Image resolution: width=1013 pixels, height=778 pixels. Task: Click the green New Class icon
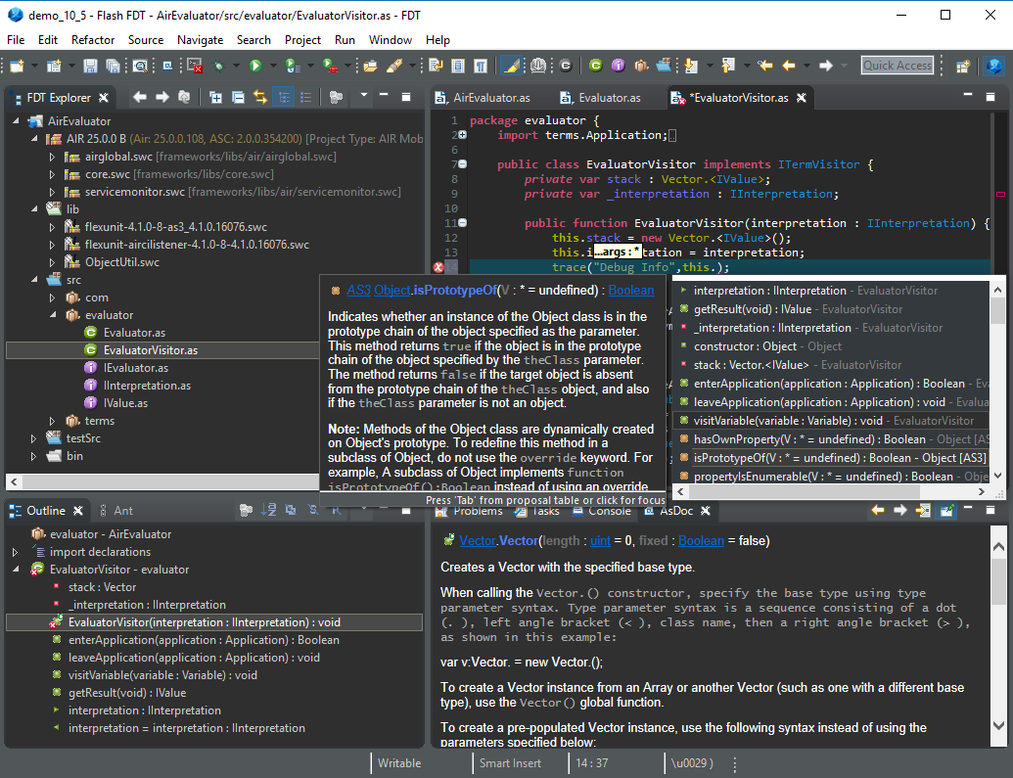595,66
